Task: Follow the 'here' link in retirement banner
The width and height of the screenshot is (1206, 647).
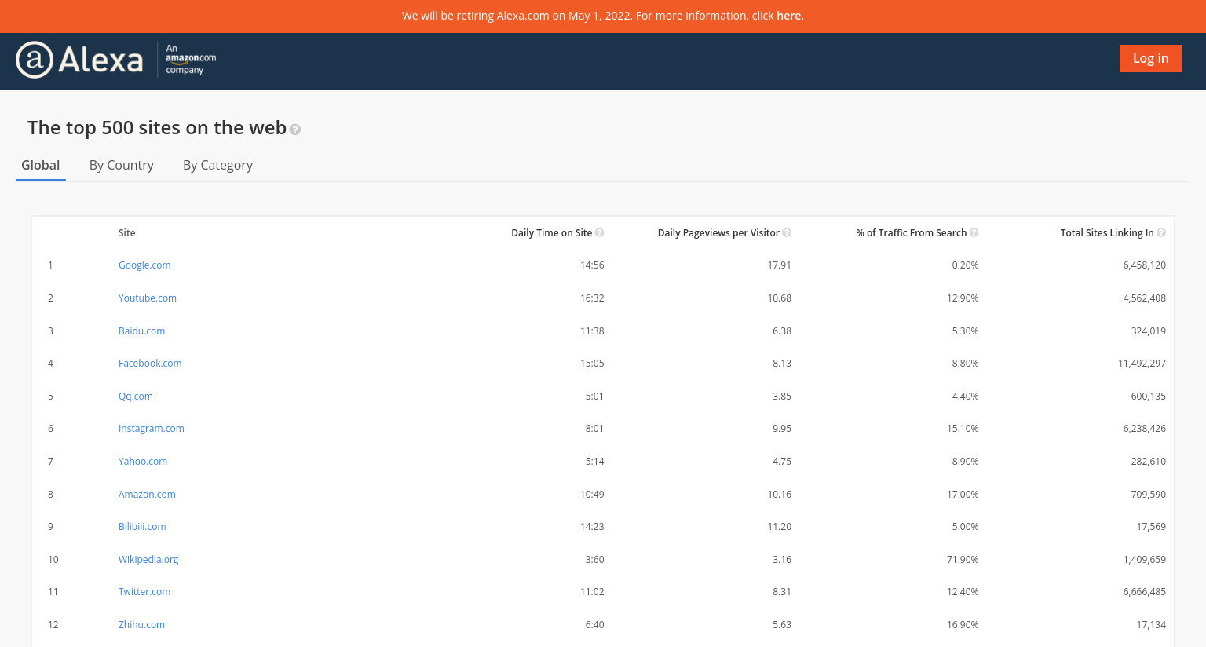Action: 789,16
